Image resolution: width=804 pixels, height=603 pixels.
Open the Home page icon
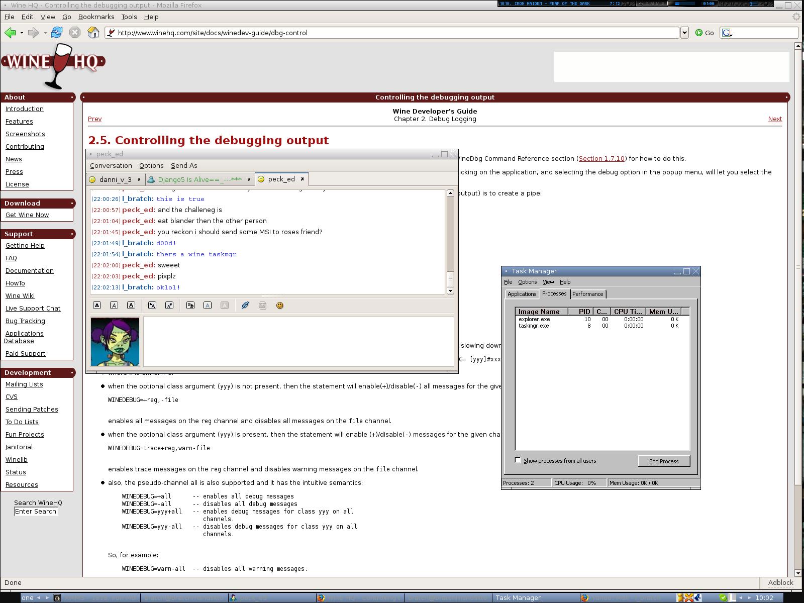point(93,33)
